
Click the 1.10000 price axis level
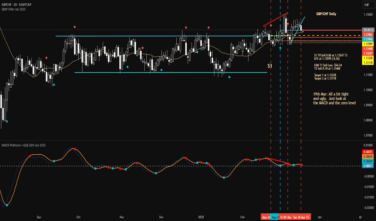368,90
